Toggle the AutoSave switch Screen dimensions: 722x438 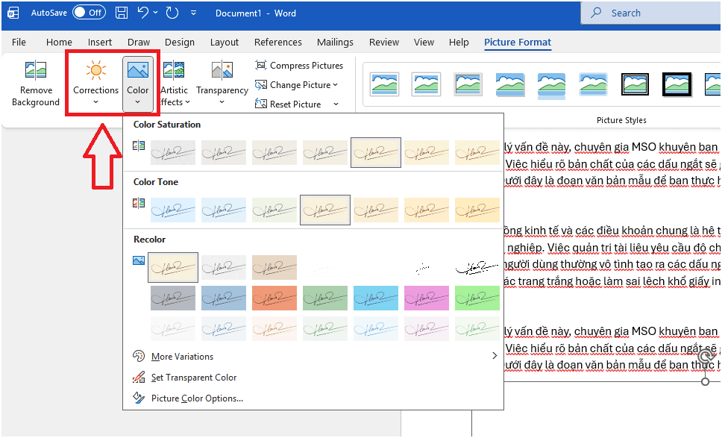tap(89, 13)
